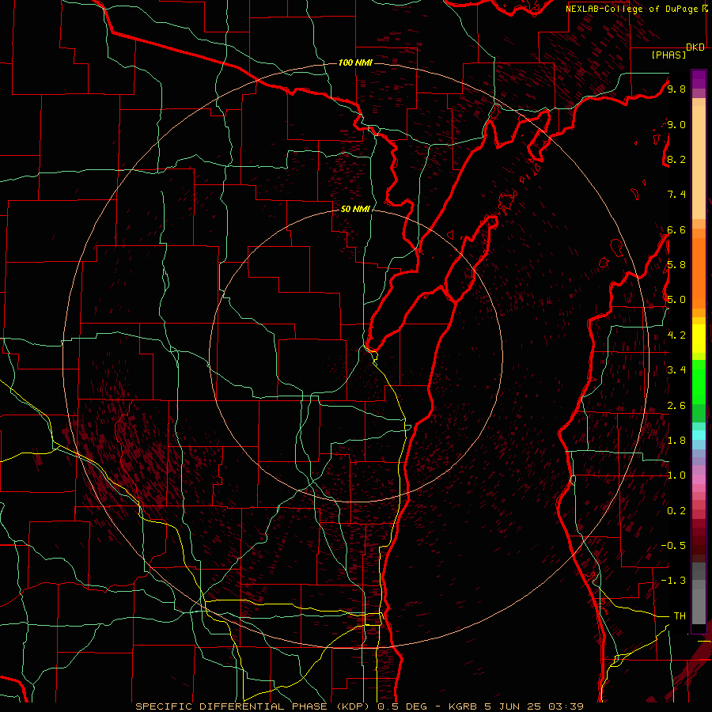Click the orange segment of the color bar

pos(699,272)
